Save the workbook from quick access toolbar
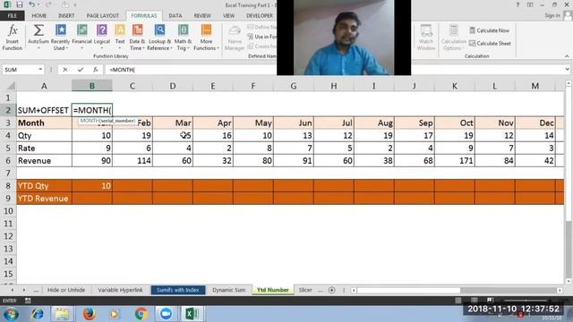Screen dimensions: 573x322 (x=20, y=4)
